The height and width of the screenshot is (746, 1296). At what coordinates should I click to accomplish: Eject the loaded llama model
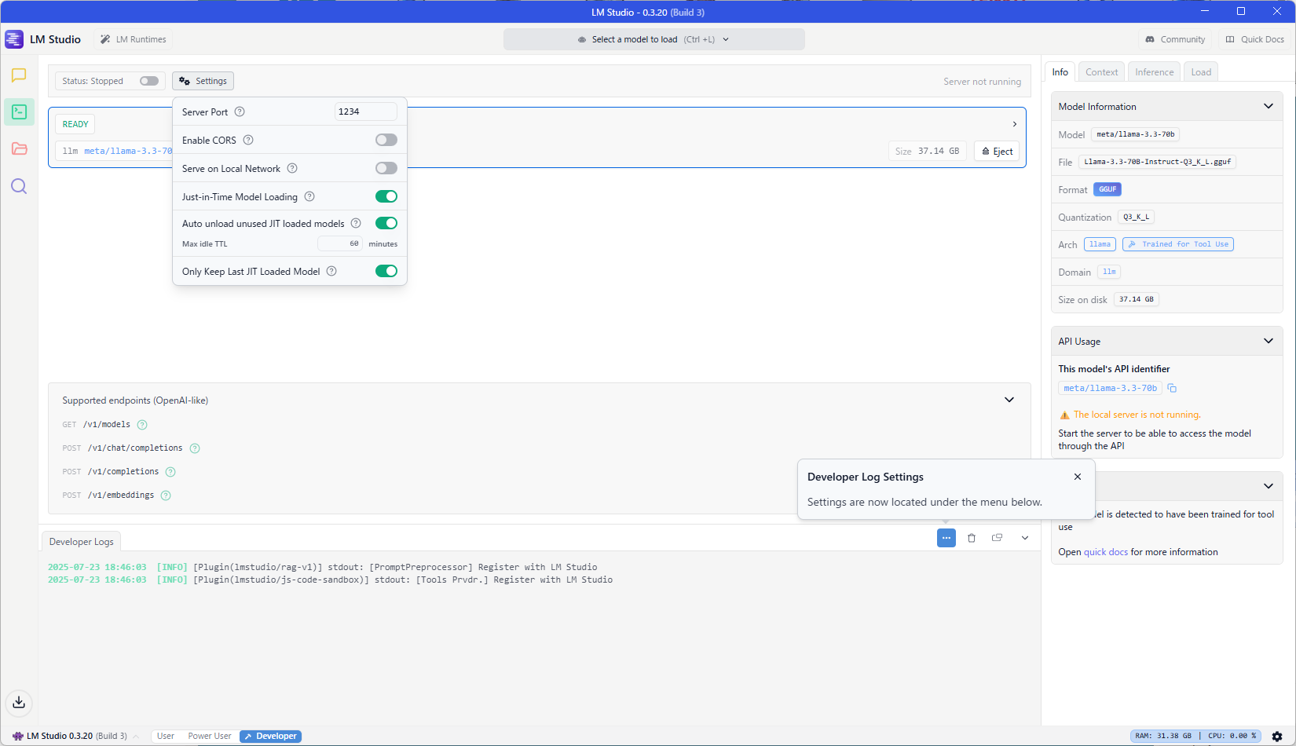(x=997, y=151)
